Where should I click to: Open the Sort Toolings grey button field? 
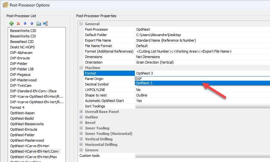point(203,106)
